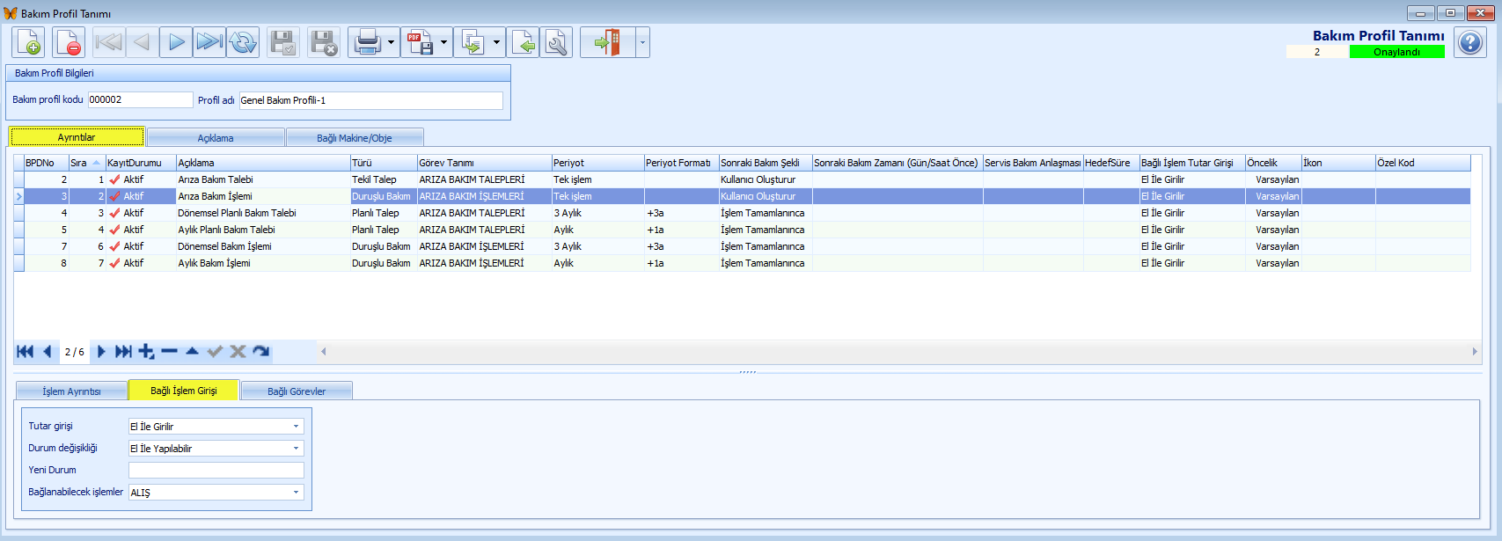
Task: Click the green Onaylandı status indicator
Action: click(x=1396, y=52)
